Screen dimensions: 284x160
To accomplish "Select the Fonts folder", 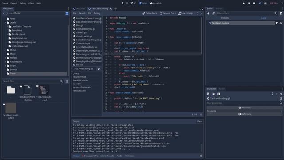I will 12,19.
